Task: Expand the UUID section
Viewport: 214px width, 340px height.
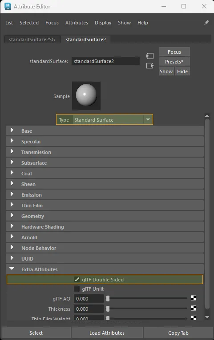Action: (x=105, y=258)
